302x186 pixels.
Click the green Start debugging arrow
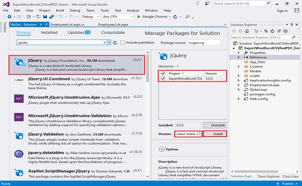(138, 17)
